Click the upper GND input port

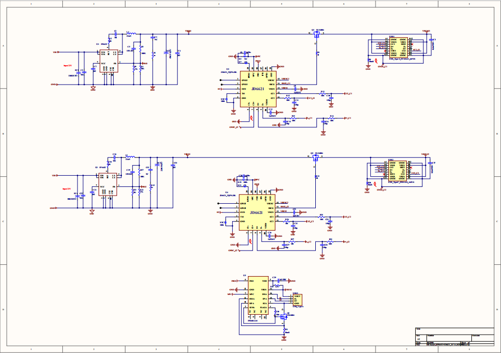point(54,85)
